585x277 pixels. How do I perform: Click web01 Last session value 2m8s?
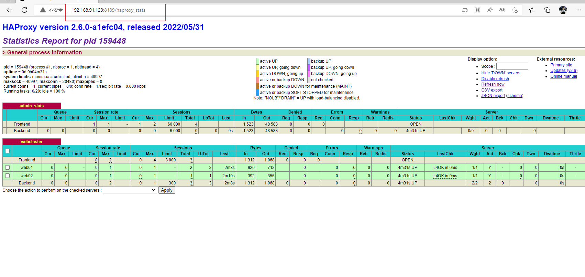click(230, 168)
